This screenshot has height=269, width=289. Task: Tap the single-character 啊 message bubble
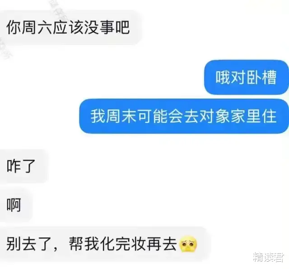click(16, 205)
